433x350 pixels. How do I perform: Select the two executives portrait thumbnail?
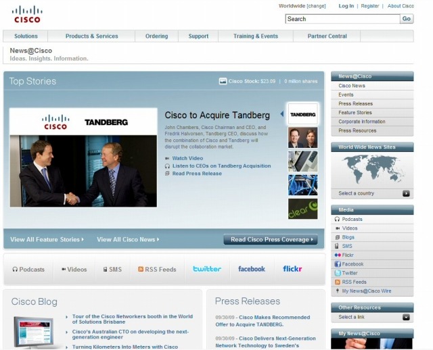click(303, 138)
